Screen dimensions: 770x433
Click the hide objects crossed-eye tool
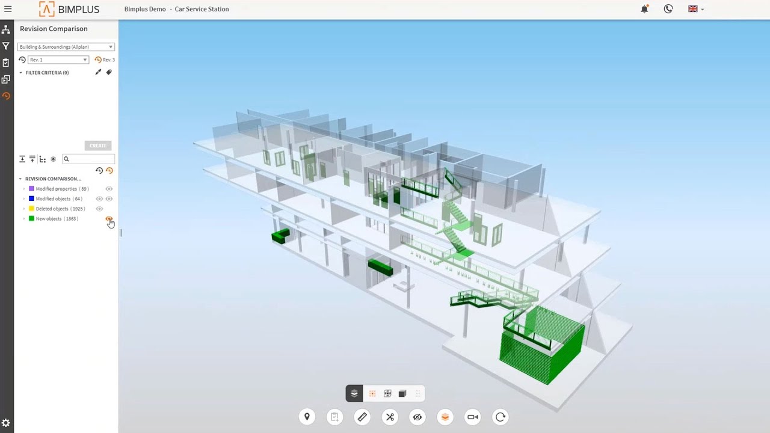(417, 417)
